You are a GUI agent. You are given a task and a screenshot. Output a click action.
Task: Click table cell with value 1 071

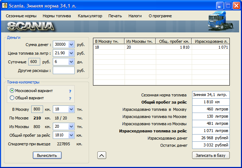click(x=211, y=47)
